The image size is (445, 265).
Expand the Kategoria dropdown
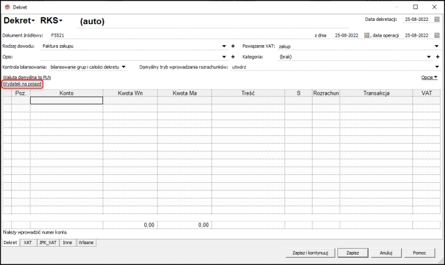pyautogui.click(x=429, y=57)
